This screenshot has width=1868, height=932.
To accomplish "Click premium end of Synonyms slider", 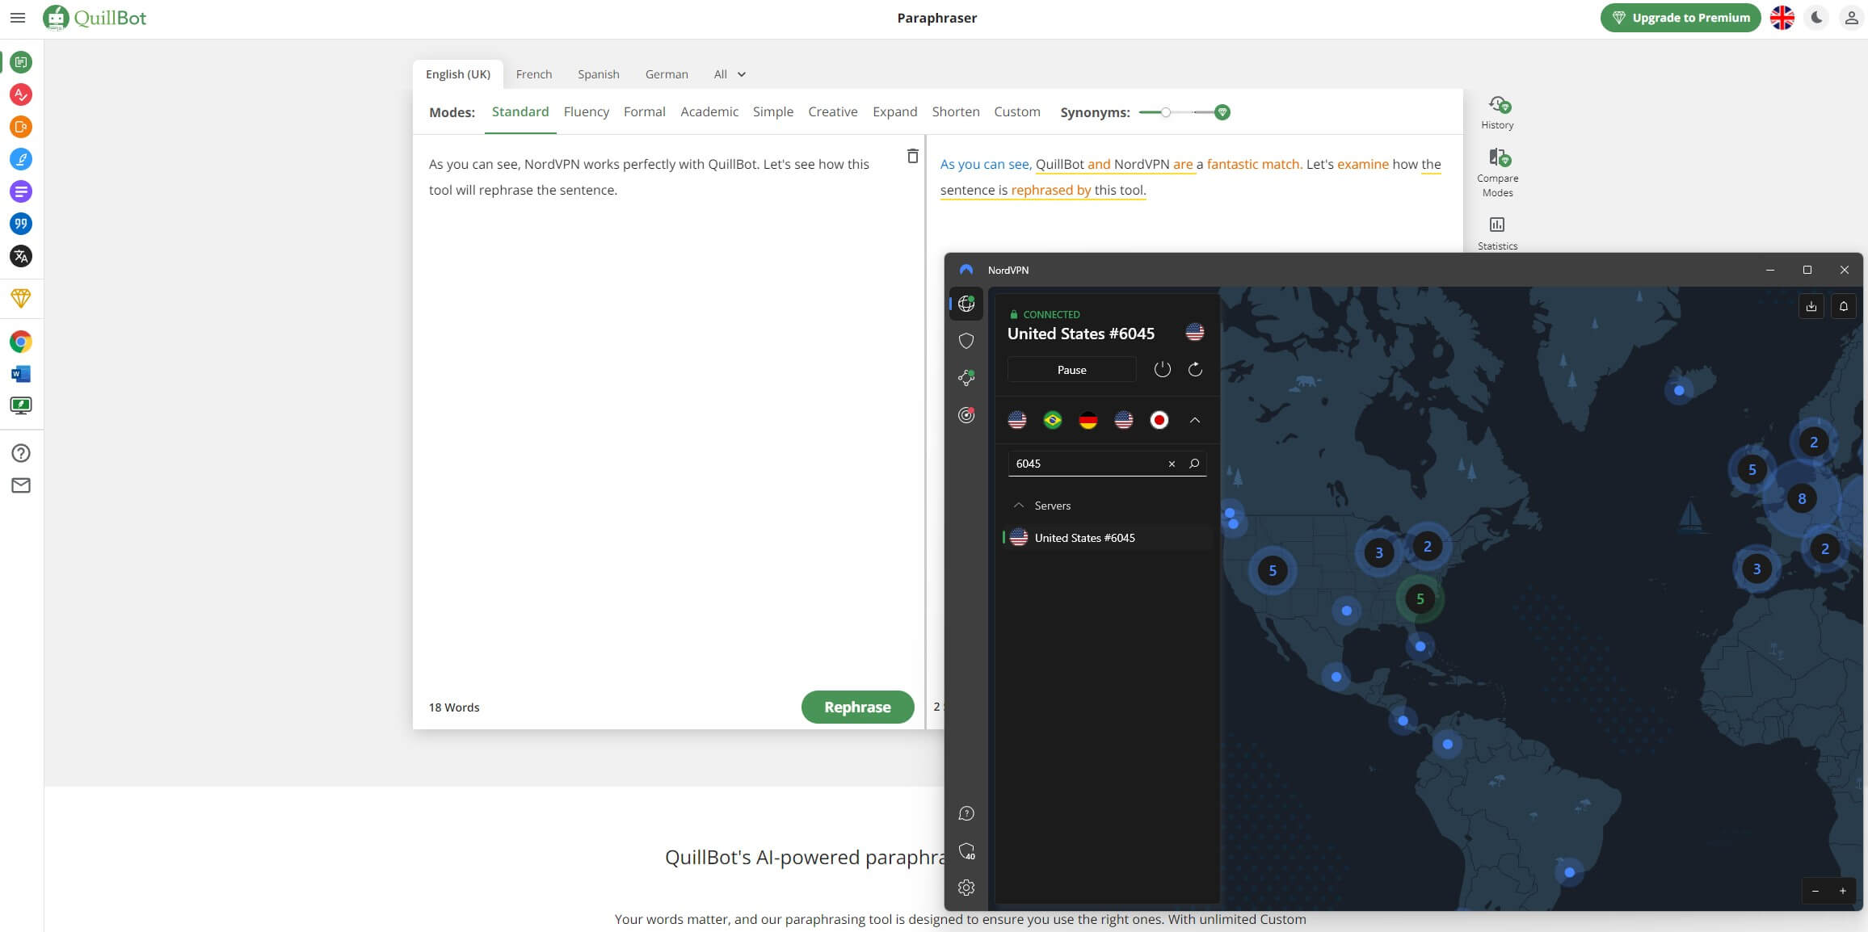I will [x=1222, y=112].
